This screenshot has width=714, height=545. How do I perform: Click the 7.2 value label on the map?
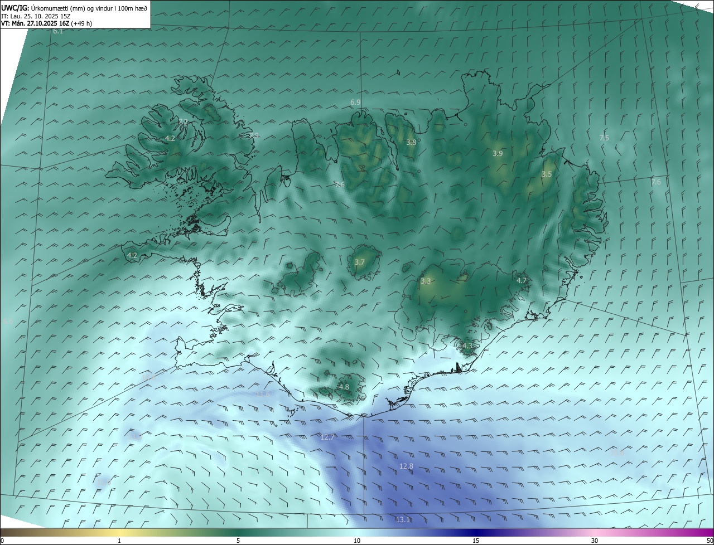pyautogui.click(x=183, y=121)
